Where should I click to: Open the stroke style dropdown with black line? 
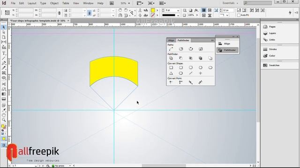click(x=178, y=15)
